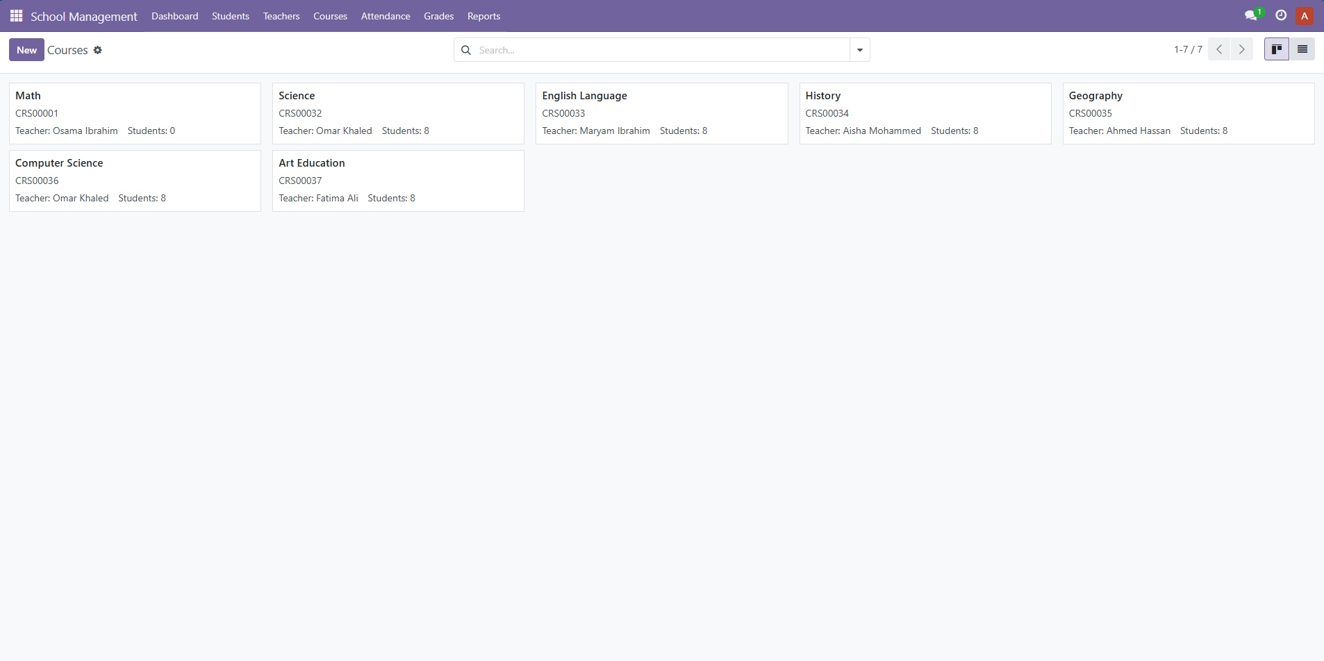The image size is (1324, 661).
Task: Open the Courses menu
Action: click(x=330, y=16)
